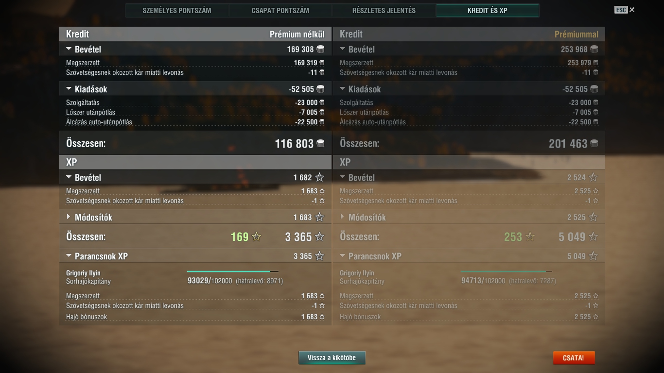This screenshot has width=664, height=373.
Task: Switch to the Személyes pontszám tab
Action: pyautogui.click(x=177, y=10)
